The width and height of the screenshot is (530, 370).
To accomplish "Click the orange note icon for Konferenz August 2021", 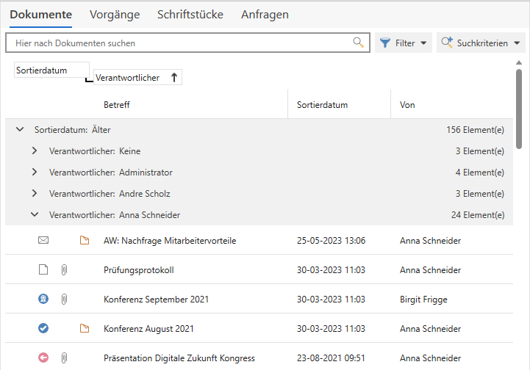I will (x=84, y=328).
